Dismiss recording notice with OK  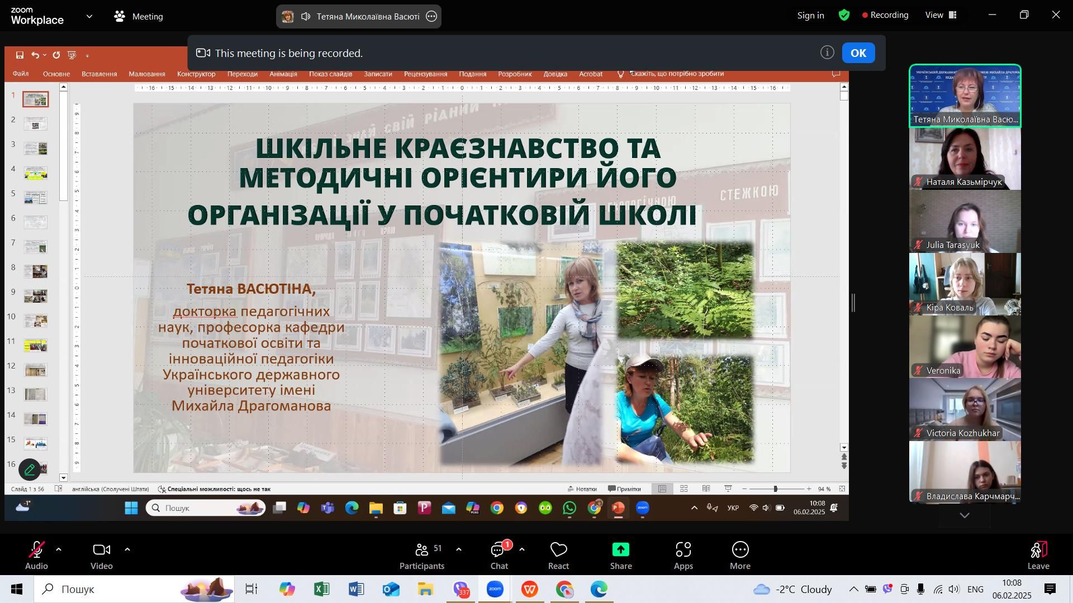click(858, 53)
